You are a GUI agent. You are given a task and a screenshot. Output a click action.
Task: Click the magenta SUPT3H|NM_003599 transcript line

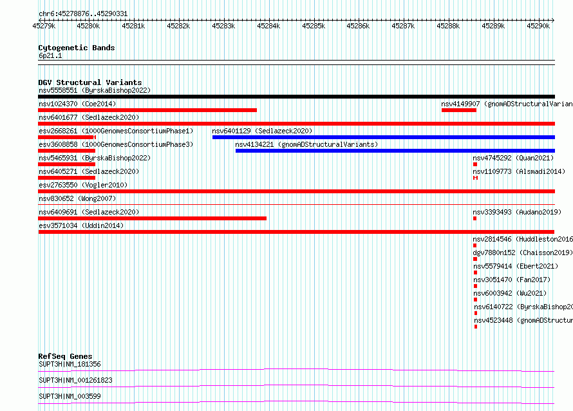tap(296, 402)
